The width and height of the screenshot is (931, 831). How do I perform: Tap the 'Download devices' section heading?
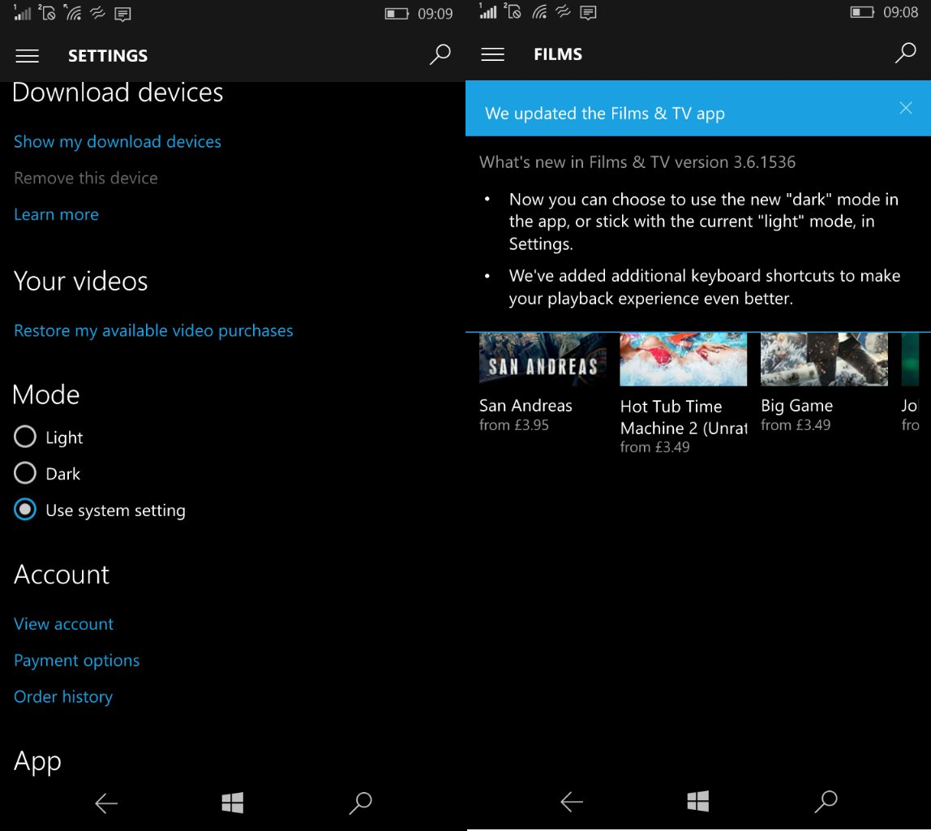click(x=118, y=93)
